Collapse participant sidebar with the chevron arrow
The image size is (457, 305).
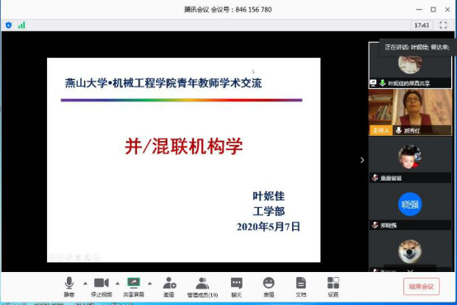362,160
